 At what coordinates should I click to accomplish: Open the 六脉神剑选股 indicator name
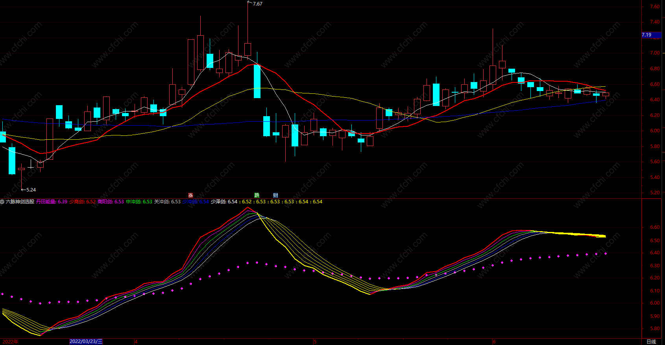(20, 202)
